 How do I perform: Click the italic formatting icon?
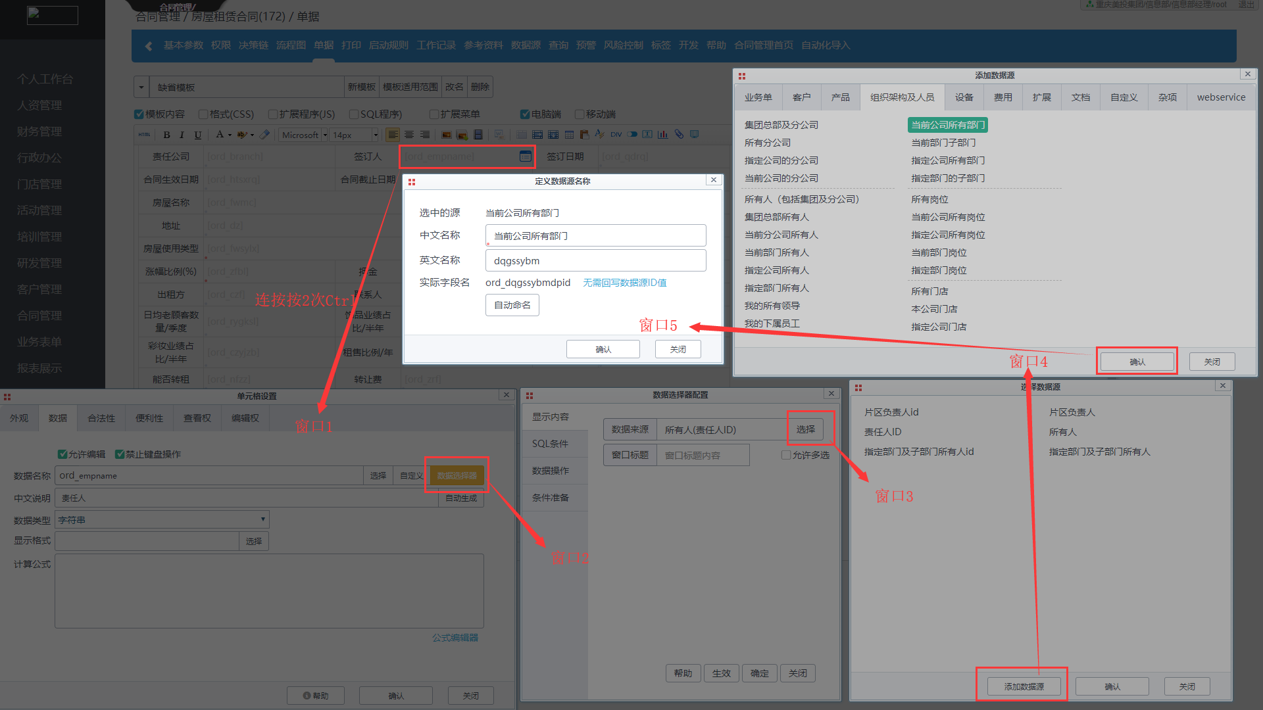(x=182, y=135)
